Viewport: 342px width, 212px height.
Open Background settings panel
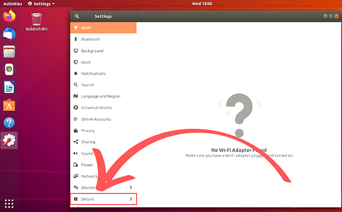click(x=103, y=51)
